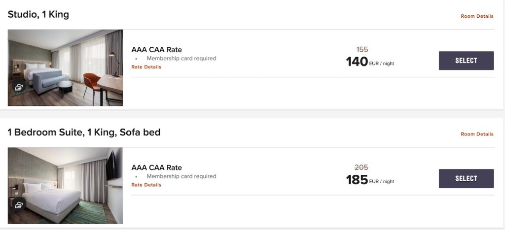Image resolution: width=505 pixels, height=230 pixels.
Task: Click the crossed-out 205 original price
Action: pyautogui.click(x=362, y=167)
